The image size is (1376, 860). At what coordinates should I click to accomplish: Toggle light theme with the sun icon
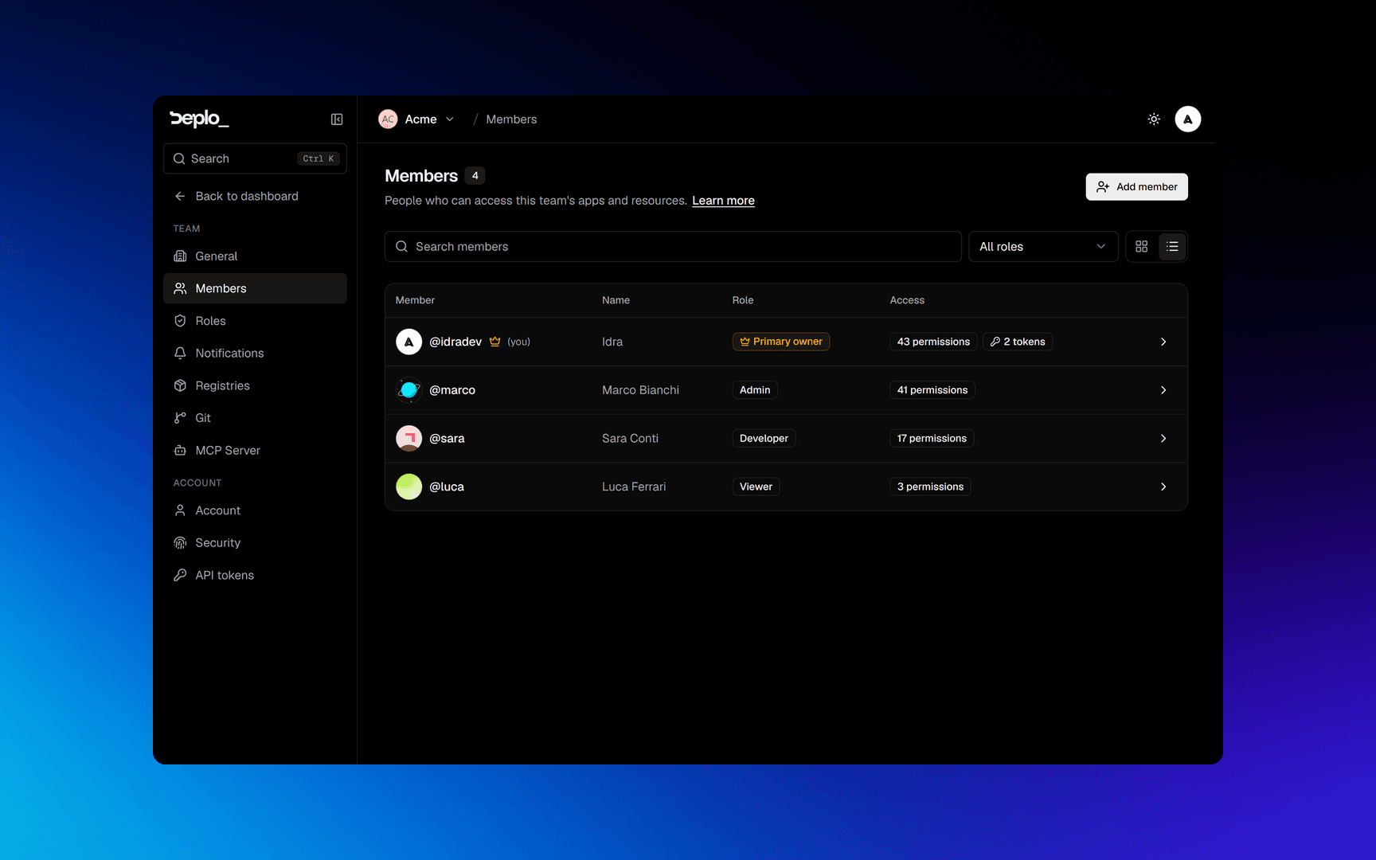pyautogui.click(x=1154, y=119)
